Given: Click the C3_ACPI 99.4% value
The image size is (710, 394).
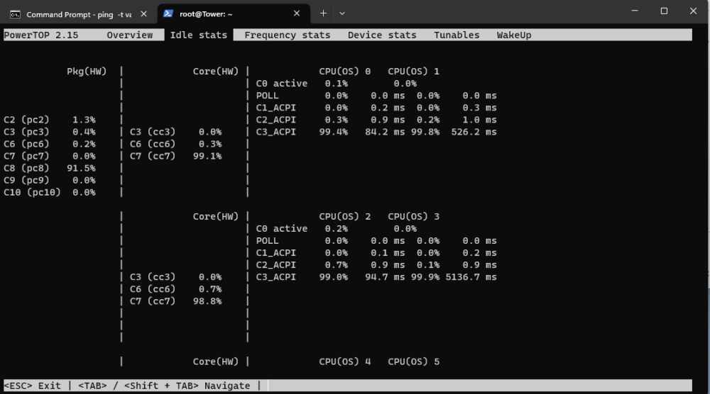Looking at the screenshot, I should point(333,132).
